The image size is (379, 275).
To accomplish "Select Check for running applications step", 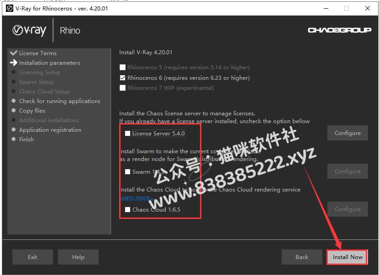I will click(60, 101).
